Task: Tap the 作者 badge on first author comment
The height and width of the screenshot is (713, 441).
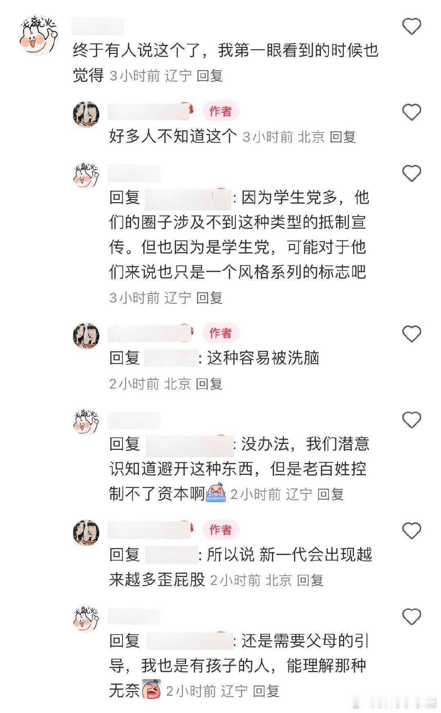Action: (221, 111)
